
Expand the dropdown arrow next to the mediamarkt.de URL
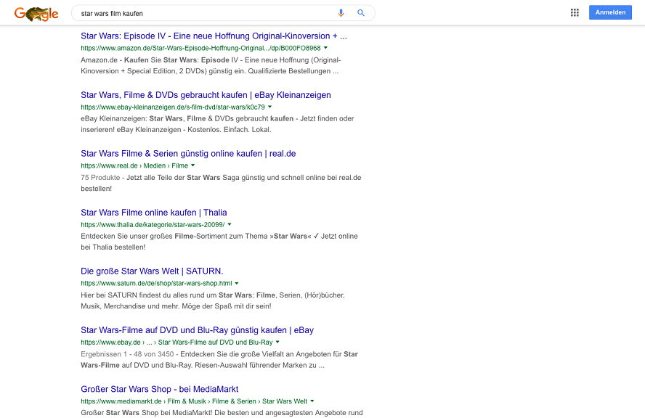[x=312, y=401]
